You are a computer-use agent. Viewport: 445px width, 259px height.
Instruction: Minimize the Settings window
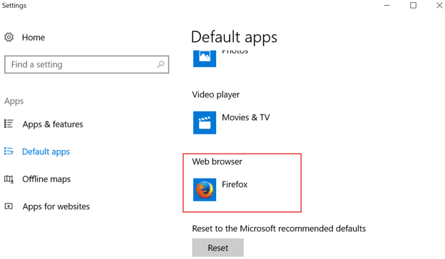pyautogui.click(x=387, y=6)
